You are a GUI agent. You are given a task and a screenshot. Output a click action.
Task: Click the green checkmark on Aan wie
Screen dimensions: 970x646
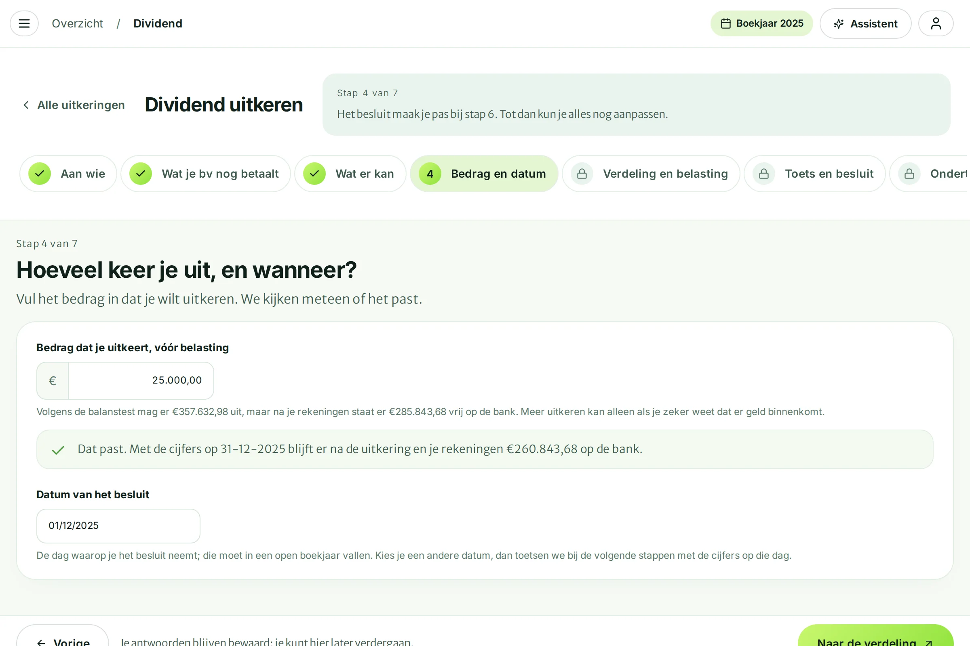click(40, 174)
